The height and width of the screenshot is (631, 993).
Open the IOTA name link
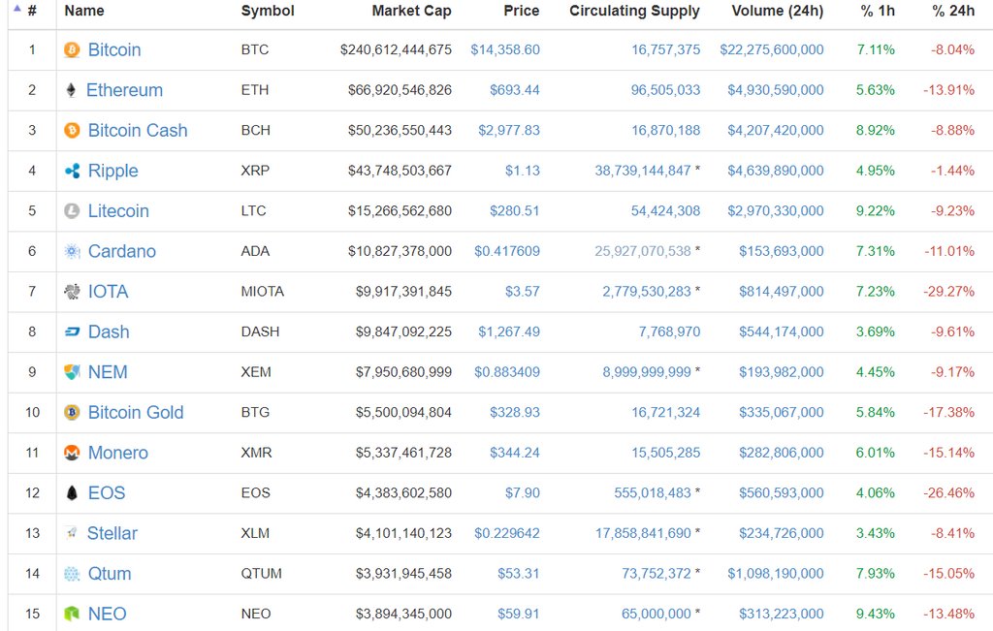click(109, 291)
